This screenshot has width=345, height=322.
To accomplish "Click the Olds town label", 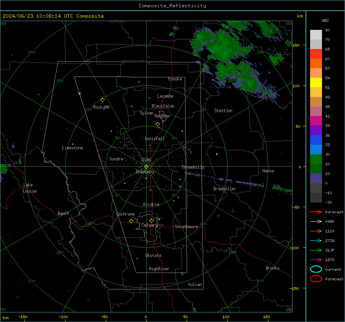I will click(x=146, y=160).
